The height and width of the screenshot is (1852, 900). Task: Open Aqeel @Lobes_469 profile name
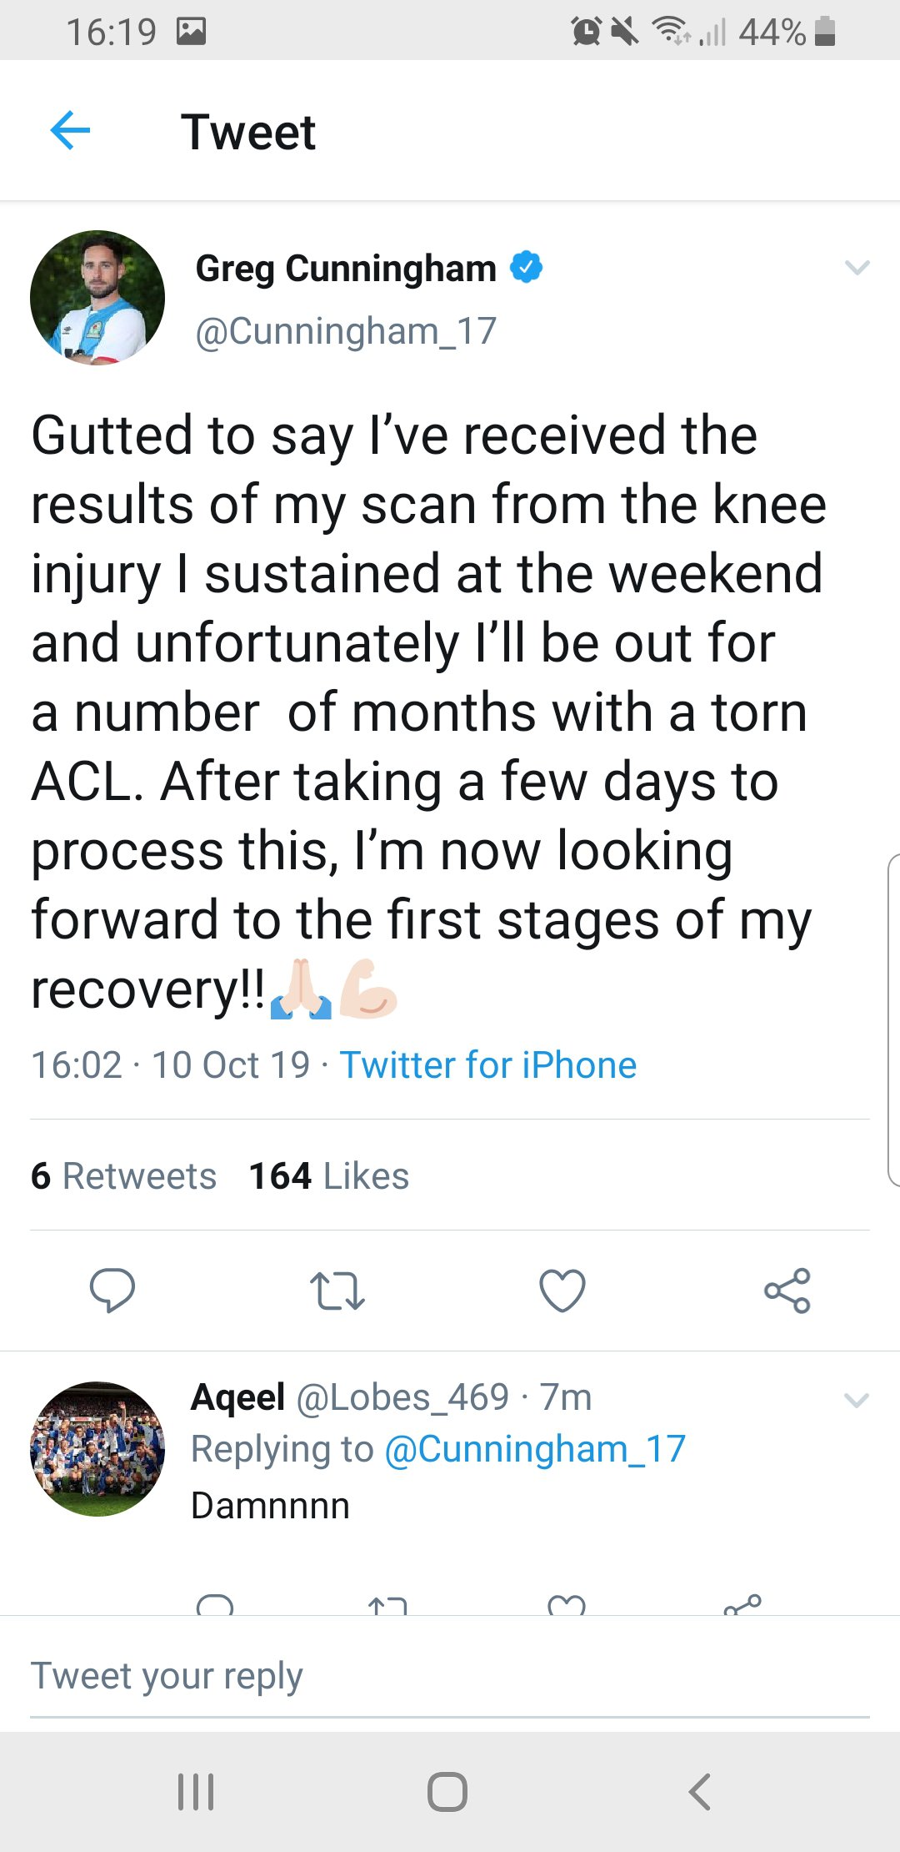pyautogui.click(x=350, y=1397)
